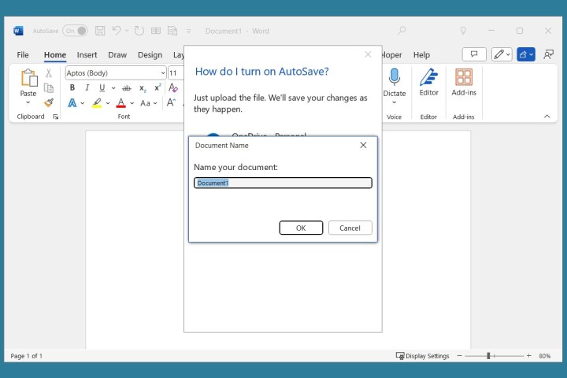Click the Cut scissors icon
Image resolution: width=567 pixels, height=378 pixels.
click(x=49, y=73)
